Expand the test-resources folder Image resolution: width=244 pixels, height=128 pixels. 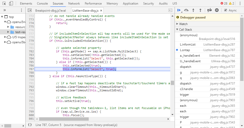(x=8, y=32)
